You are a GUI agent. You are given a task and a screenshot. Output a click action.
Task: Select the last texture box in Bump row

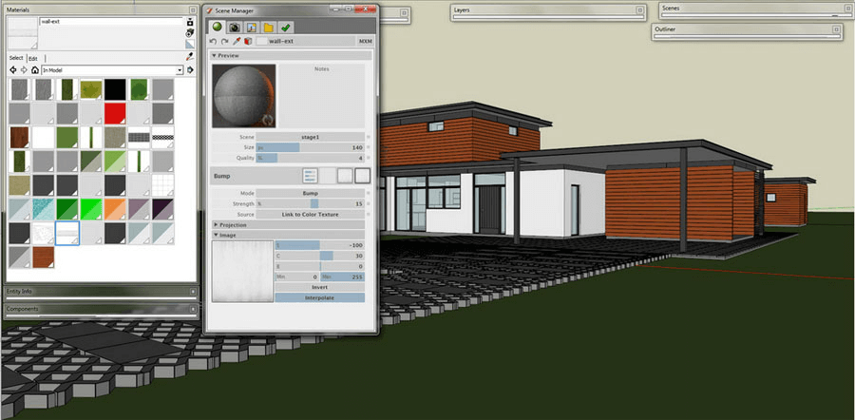[363, 176]
